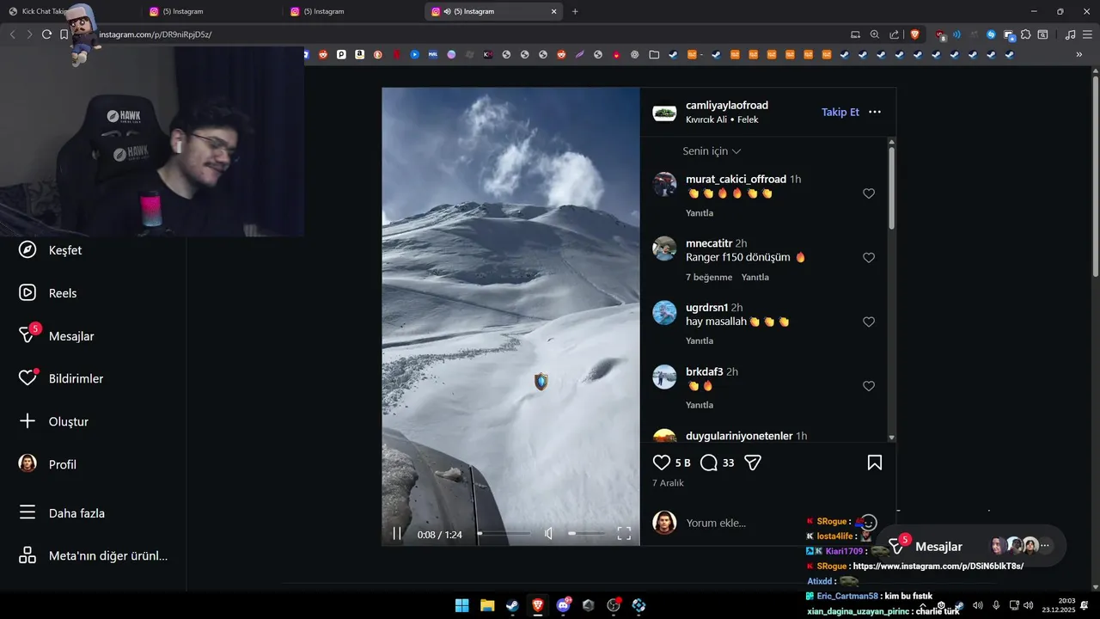This screenshot has width=1100, height=619.
Task: Click camliyaylaofroad's profile avatar in post header
Action: (x=664, y=113)
